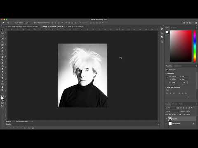Screen dimensions: 198x148
Task: Open the Fill value dropdown
Action: point(188,114)
